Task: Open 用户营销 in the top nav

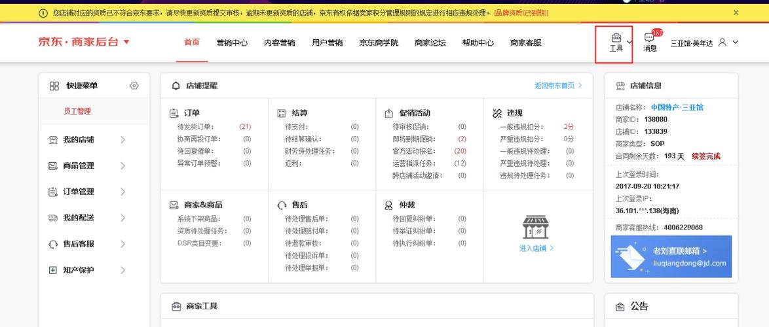Action: (327, 43)
